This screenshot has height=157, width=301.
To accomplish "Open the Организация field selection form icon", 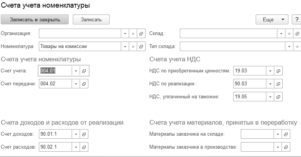I will tap(141, 34).
